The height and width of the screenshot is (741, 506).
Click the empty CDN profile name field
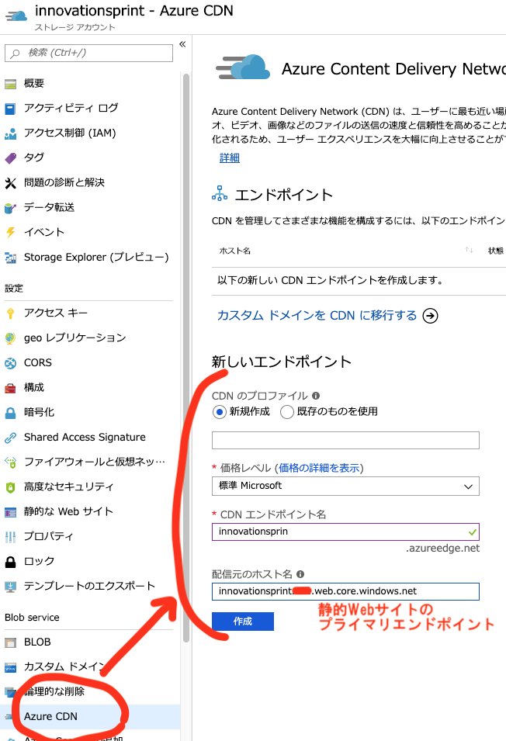[345, 441]
